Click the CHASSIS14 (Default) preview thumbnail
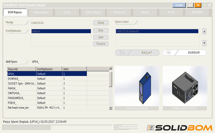215x133 pixels. [137, 88]
